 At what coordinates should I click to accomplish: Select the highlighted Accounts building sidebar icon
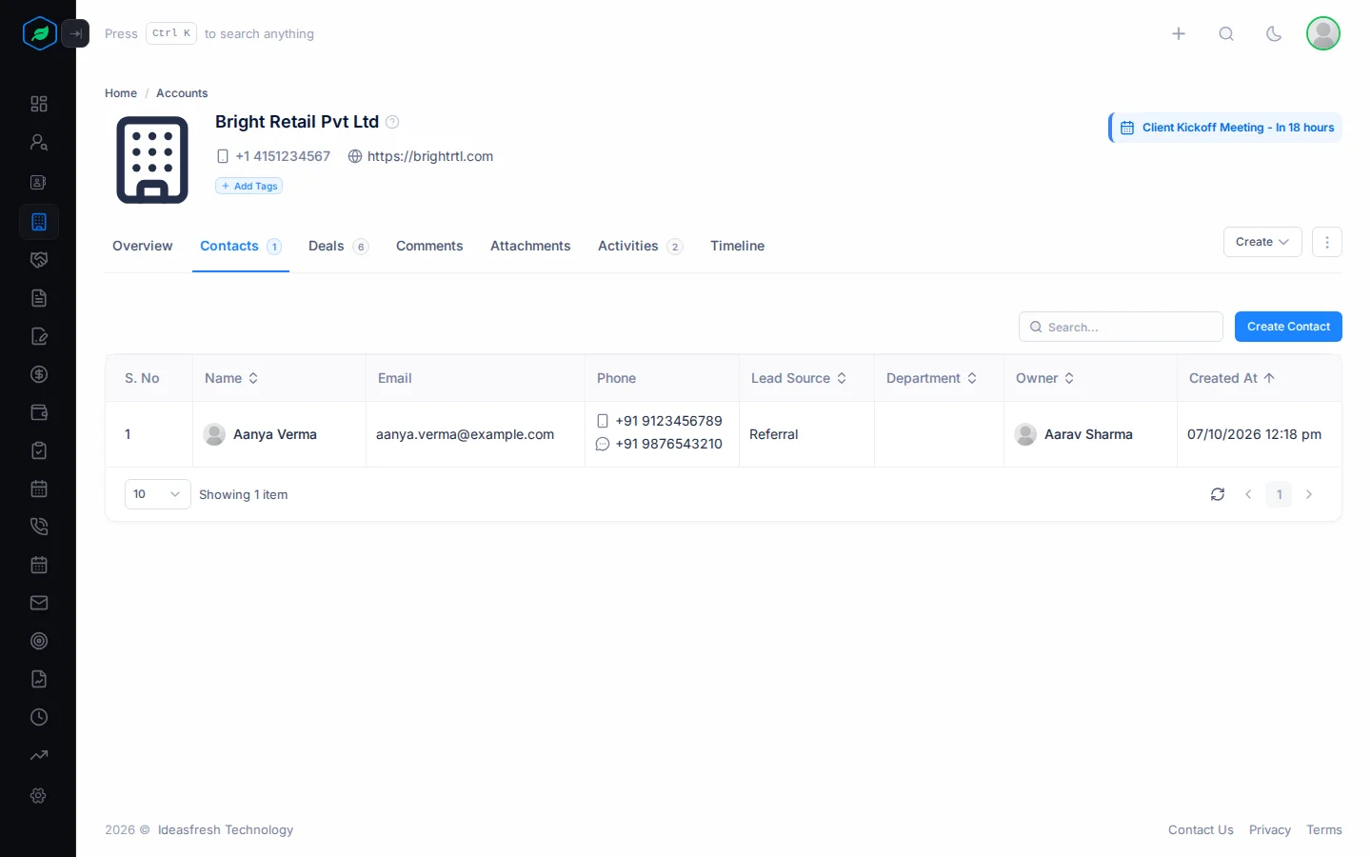(39, 222)
